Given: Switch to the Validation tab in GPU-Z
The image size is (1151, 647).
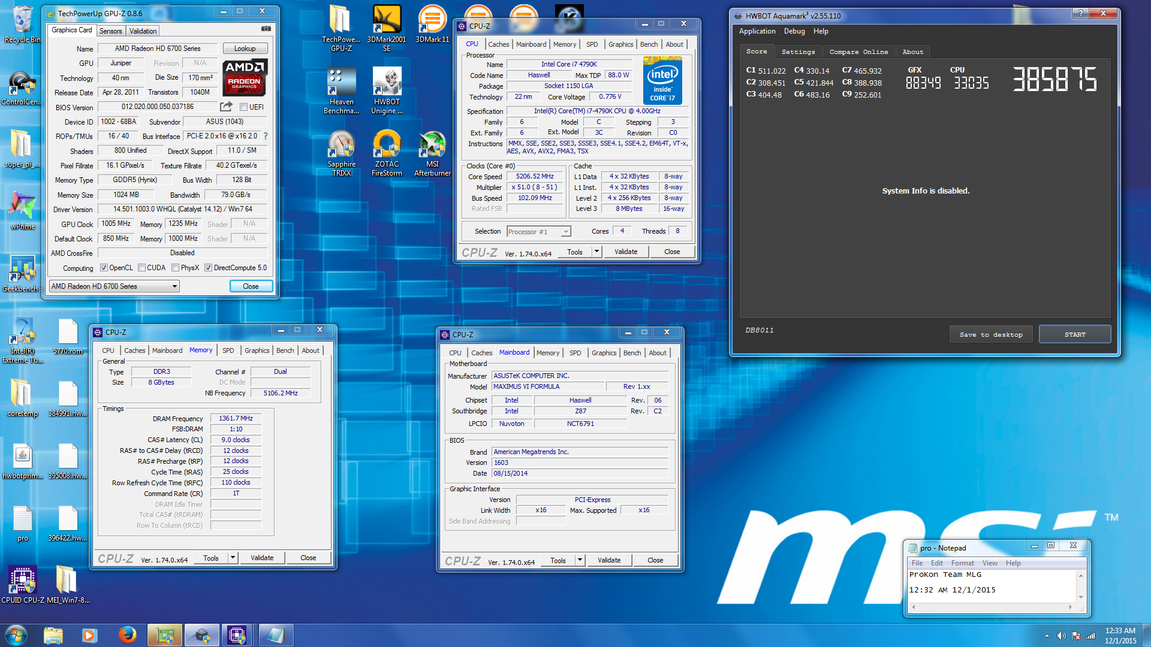Looking at the screenshot, I should (143, 31).
